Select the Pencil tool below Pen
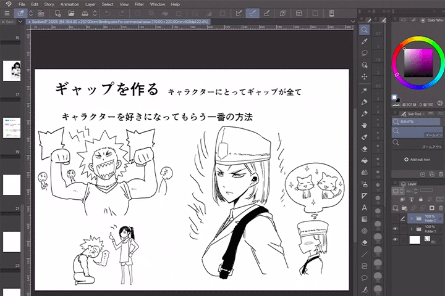Viewport: 445px width, 296px height. 365,113
